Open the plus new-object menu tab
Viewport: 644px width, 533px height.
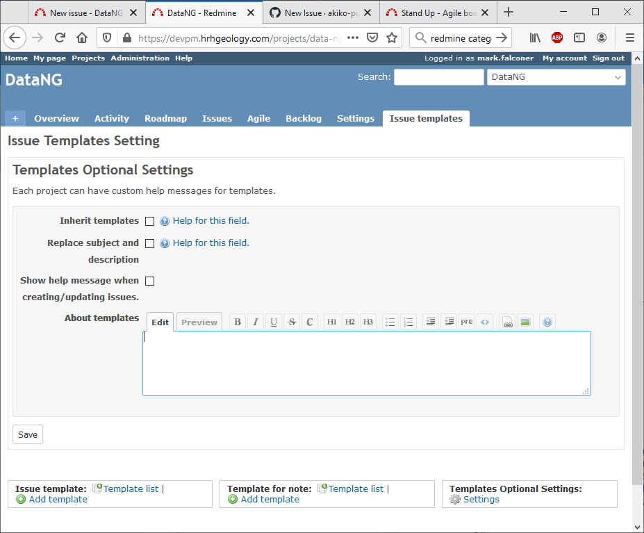[15, 118]
